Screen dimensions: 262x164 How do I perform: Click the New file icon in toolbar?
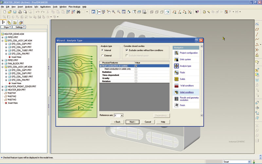click(x=5, y=12)
